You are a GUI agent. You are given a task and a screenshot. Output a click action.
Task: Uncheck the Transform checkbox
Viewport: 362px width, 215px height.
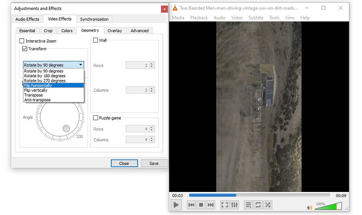click(24, 48)
